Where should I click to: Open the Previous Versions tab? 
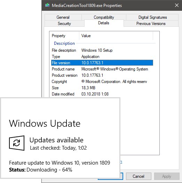tap(151, 24)
